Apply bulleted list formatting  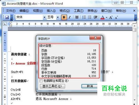click(90, 17)
